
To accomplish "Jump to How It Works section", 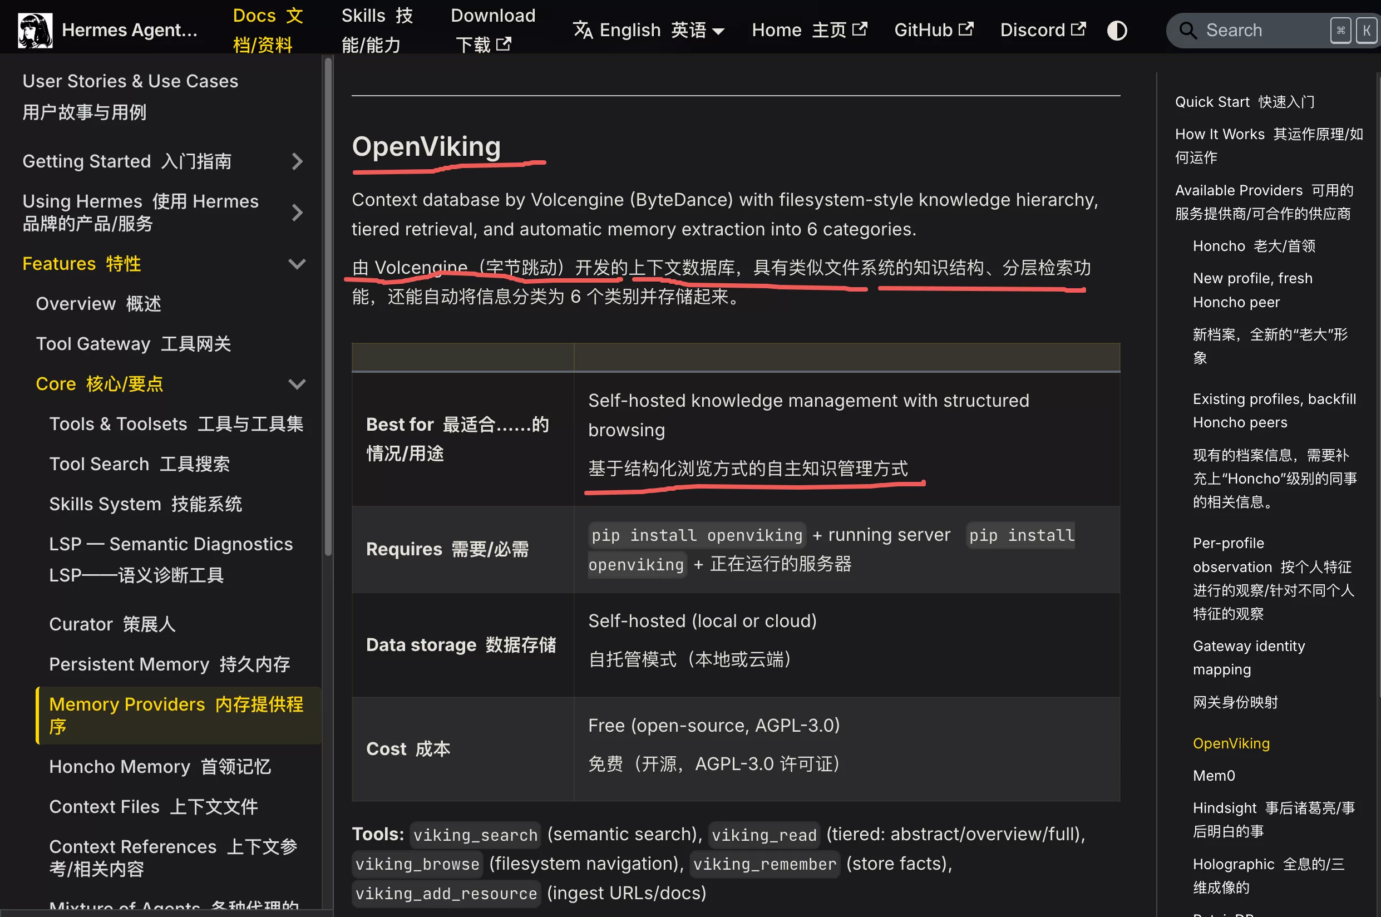I will [x=1269, y=146].
